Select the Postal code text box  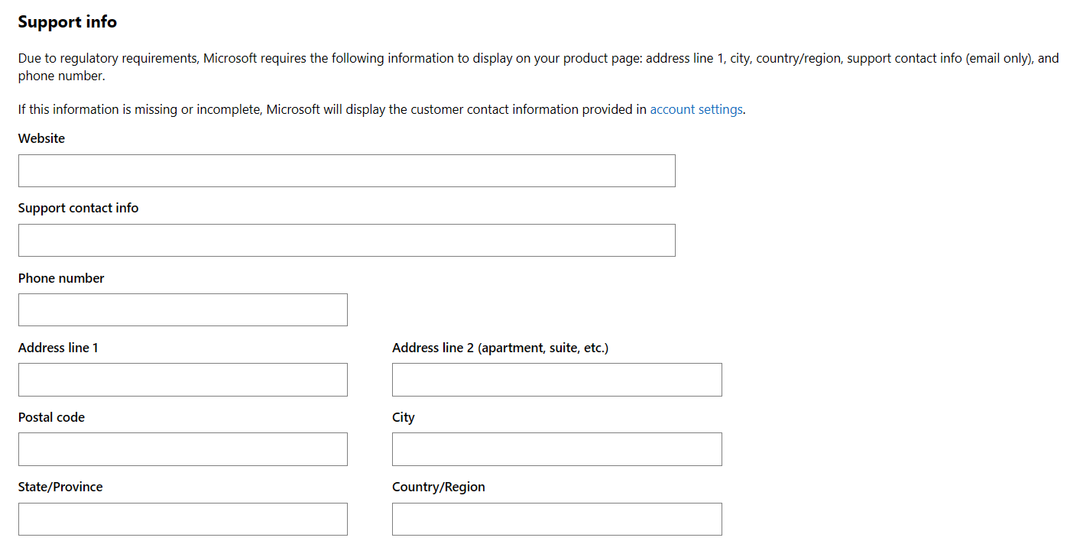click(183, 449)
